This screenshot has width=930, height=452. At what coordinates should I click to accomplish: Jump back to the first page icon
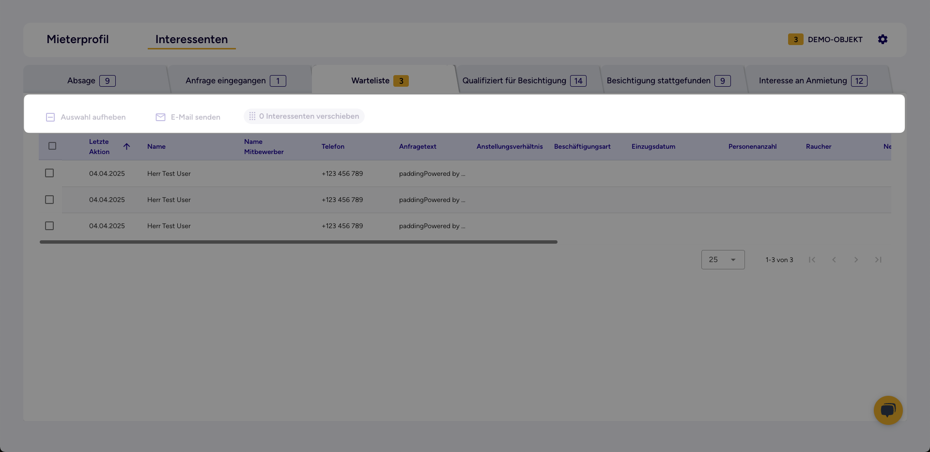[812, 260]
